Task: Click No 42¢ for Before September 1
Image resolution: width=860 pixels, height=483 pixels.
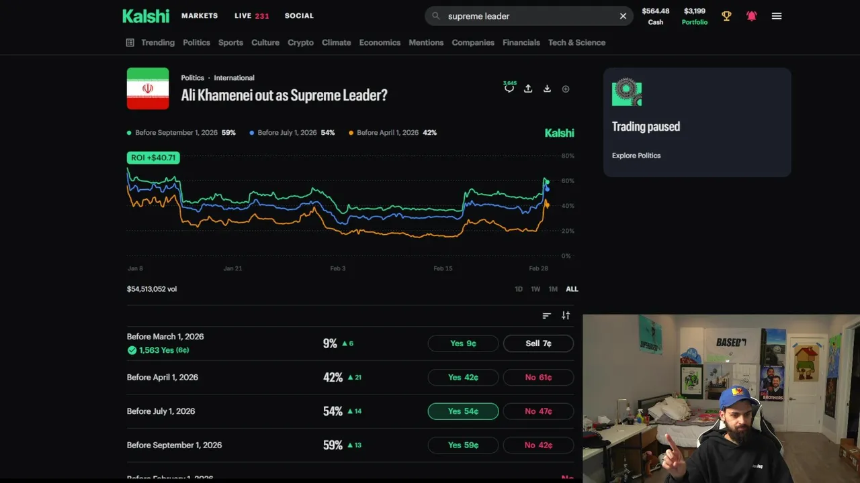Action: pos(538,445)
